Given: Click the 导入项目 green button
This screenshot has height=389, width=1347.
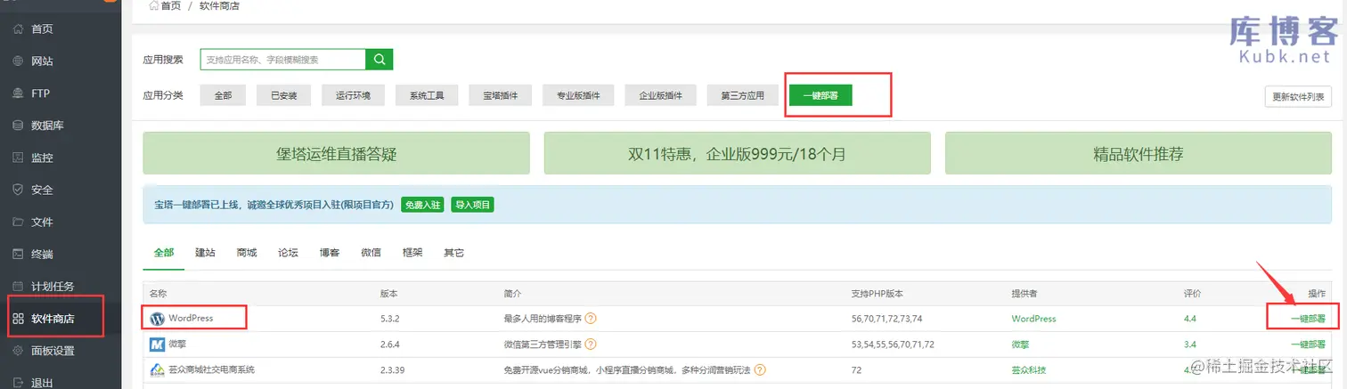Looking at the screenshot, I should [472, 205].
